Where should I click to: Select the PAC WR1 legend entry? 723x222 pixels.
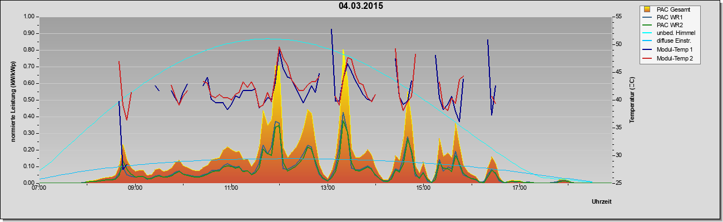coord(670,17)
